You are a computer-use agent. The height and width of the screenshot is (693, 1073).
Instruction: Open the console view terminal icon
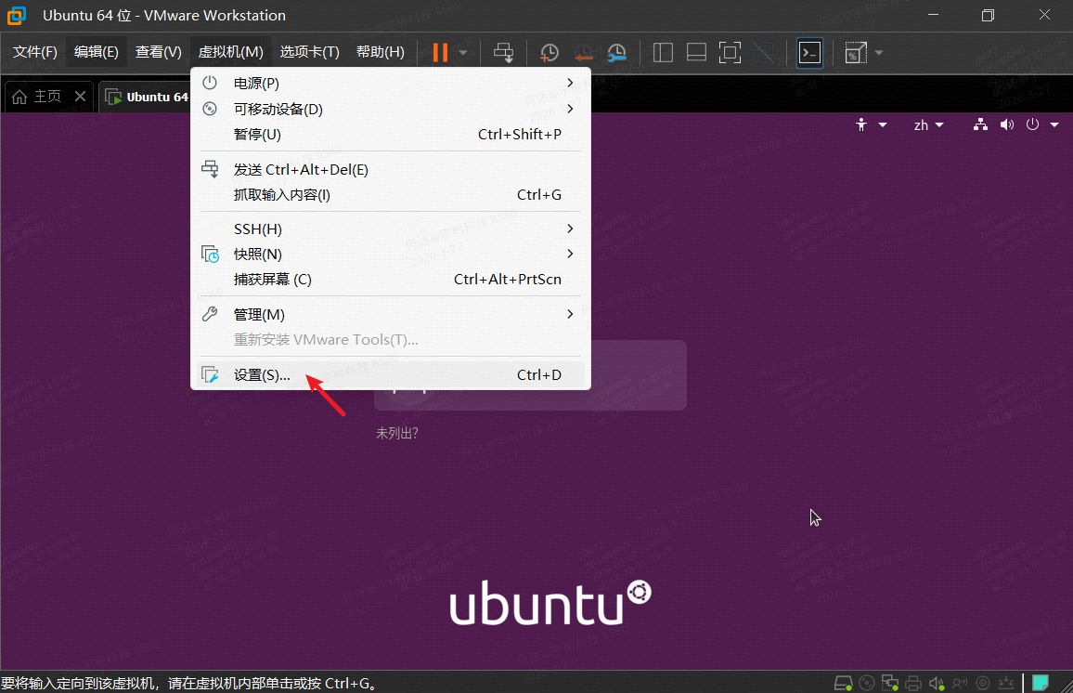pos(809,53)
